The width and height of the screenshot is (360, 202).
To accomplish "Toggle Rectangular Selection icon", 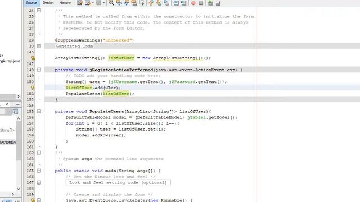I will pyautogui.click(x=142, y=3).
